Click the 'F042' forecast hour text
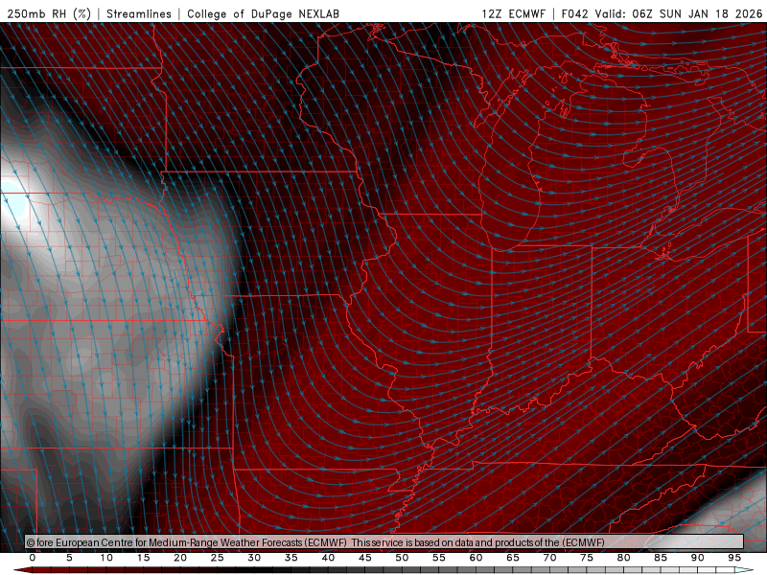 pos(574,13)
